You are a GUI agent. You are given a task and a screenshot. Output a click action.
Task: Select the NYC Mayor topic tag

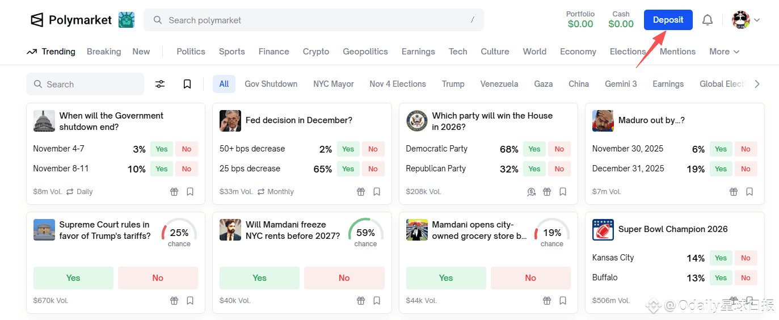pyautogui.click(x=334, y=84)
